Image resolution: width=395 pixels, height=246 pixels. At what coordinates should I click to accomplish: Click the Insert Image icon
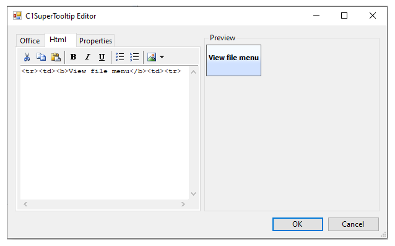pos(152,57)
